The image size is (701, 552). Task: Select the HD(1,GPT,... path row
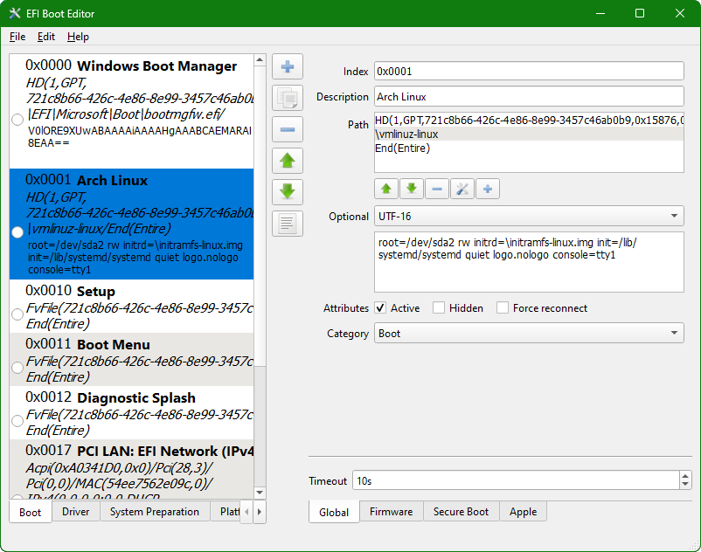(529, 121)
